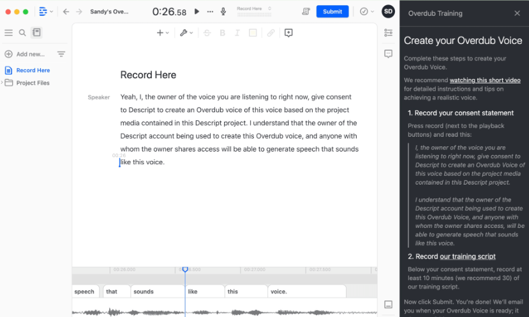529x317 pixels.
Task: Open the playback options ellipsis
Action: tap(210, 11)
